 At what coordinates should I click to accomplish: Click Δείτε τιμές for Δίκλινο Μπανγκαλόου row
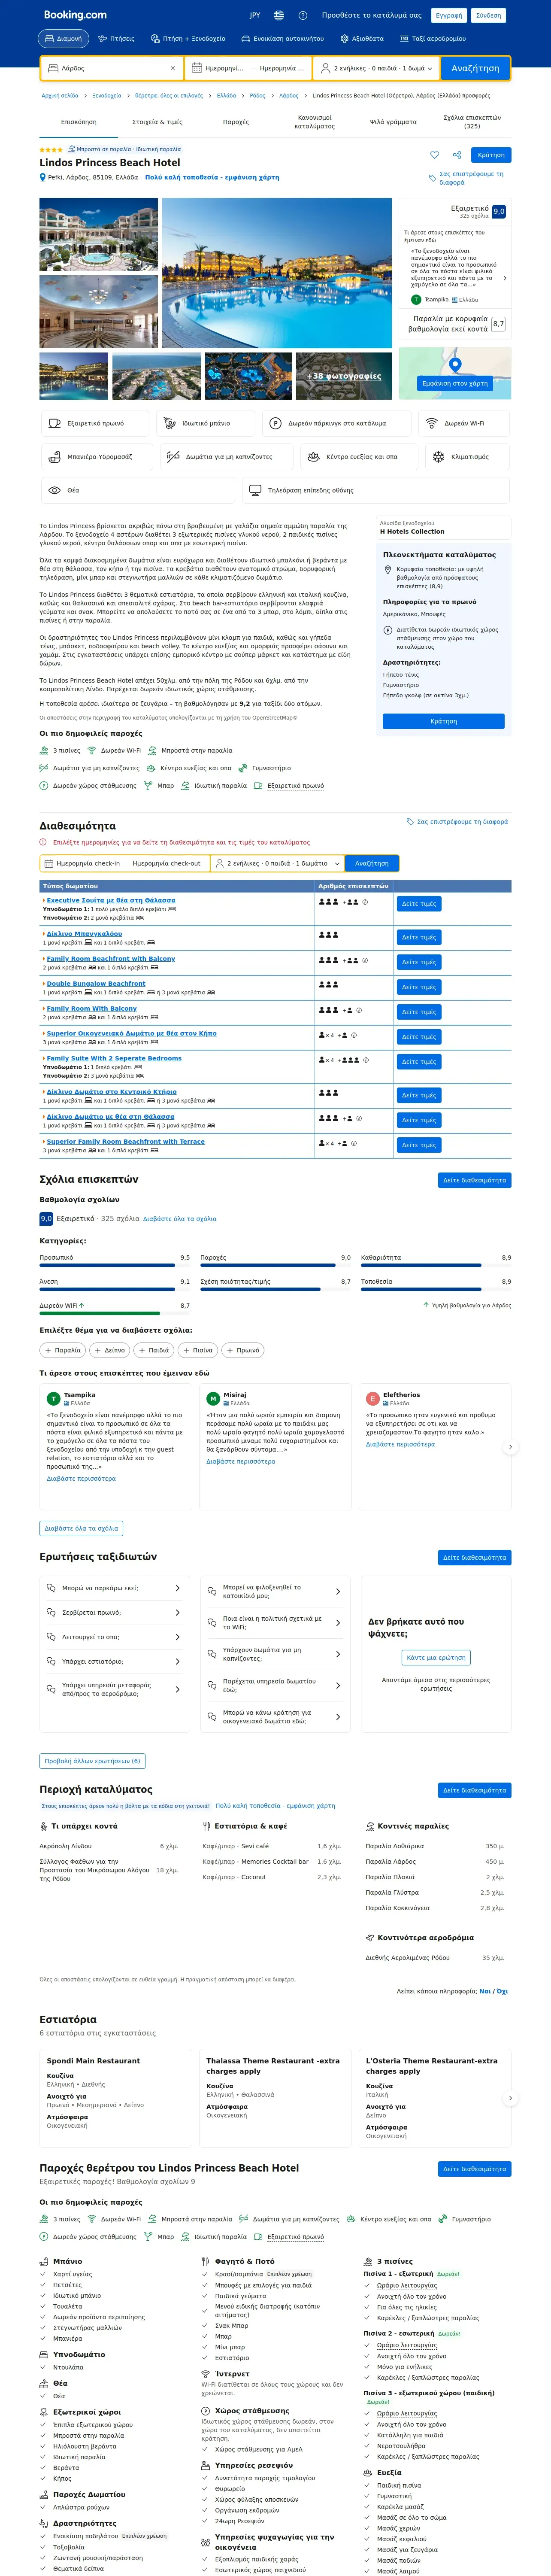pyautogui.click(x=419, y=937)
